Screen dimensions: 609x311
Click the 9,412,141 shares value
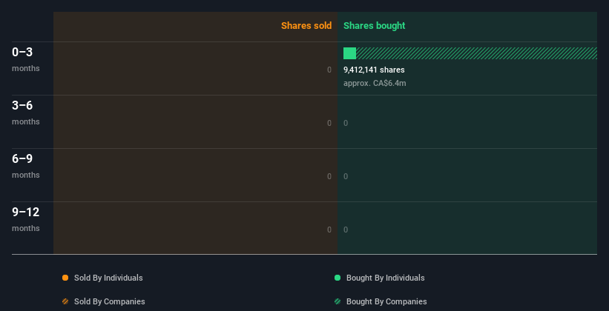click(x=374, y=70)
